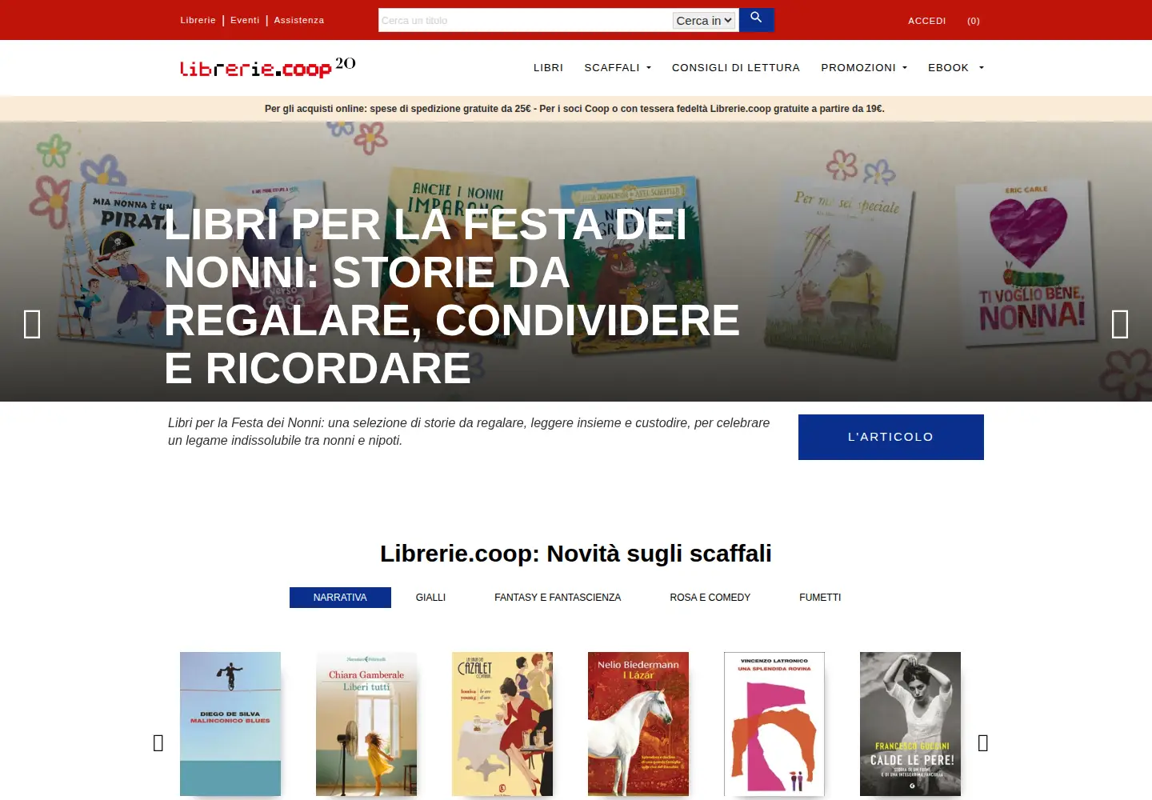
Task: Open the Eventi link in top bar
Action: (x=245, y=20)
